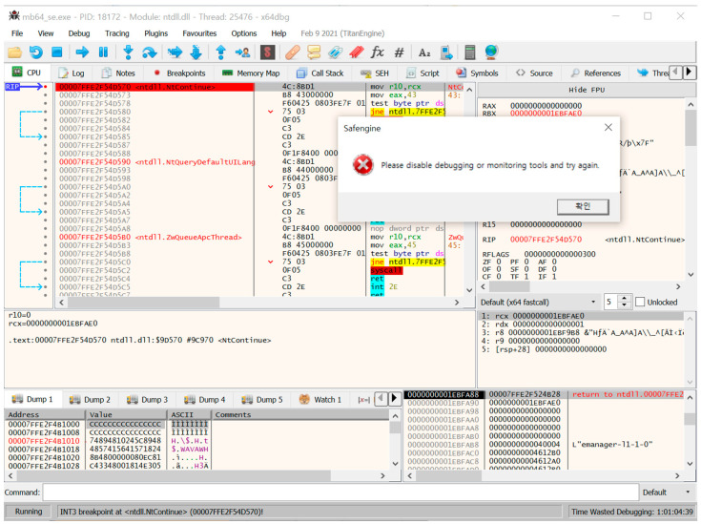
Task: Select the RIP register value
Action: [546, 240]
